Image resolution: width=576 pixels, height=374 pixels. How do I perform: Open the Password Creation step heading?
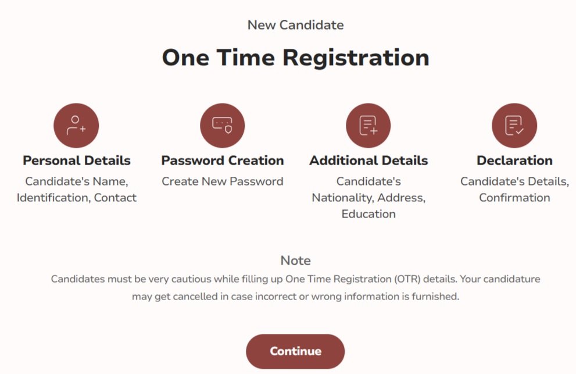(223, 161)
